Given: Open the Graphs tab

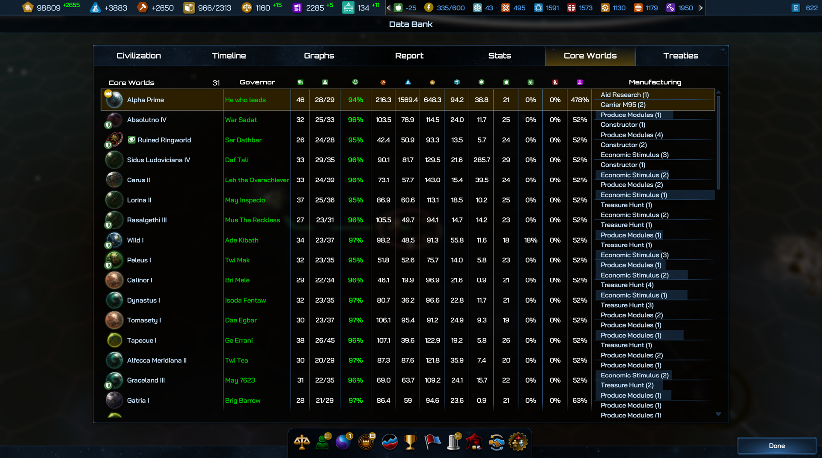Looking at the screenshot, I should point(319,56).
